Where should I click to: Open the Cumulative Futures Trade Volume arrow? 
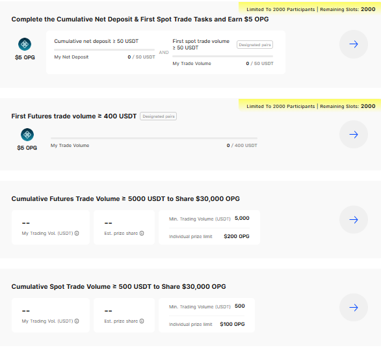[354, 220]
